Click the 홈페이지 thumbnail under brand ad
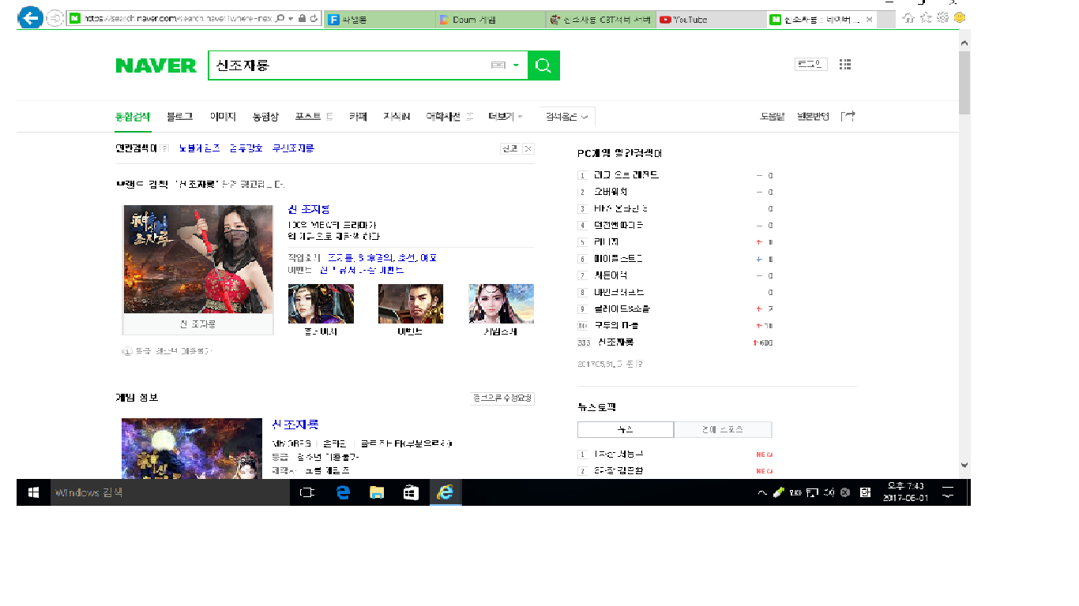1079x606 pixels. [x=321, y=304]
